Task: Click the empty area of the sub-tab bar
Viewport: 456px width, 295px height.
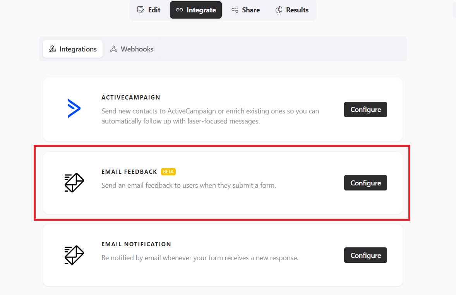Action: coord(279,49)
